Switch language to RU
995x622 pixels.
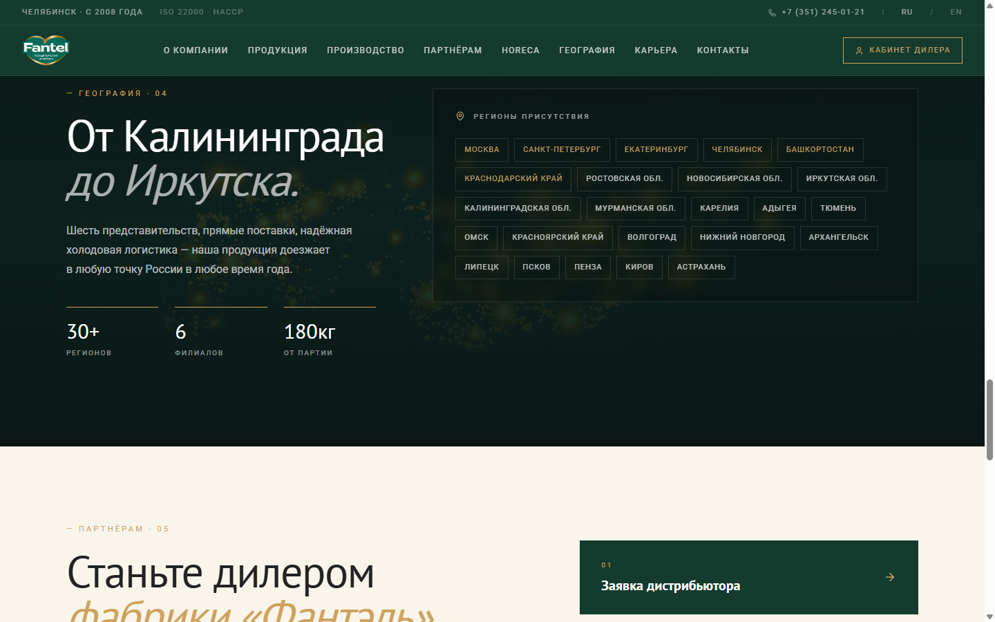(x=907, y=12)
